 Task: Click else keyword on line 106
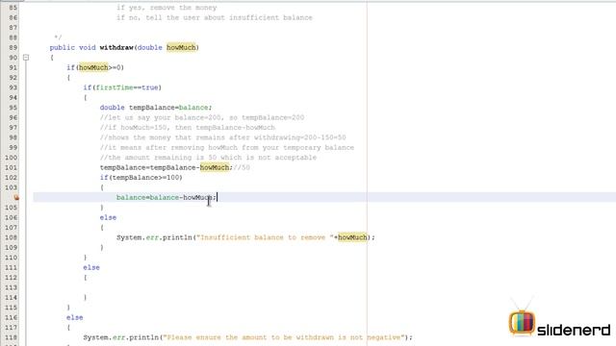(x=108, y=218)
